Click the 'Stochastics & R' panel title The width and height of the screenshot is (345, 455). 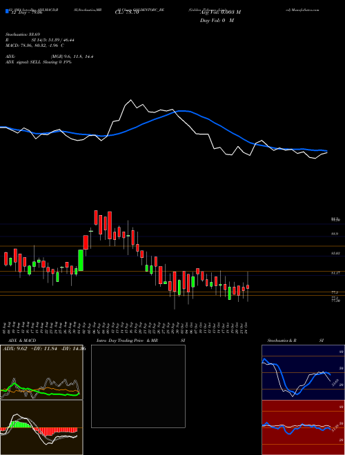point(282,341)
